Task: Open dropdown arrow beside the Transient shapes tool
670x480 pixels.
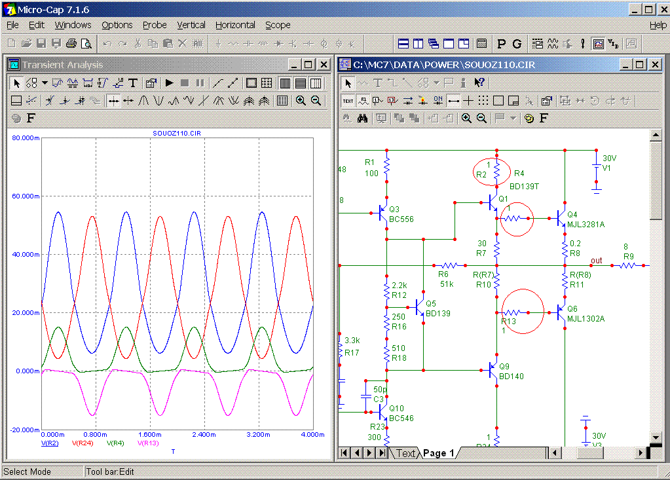Action: tap(45, 83)
